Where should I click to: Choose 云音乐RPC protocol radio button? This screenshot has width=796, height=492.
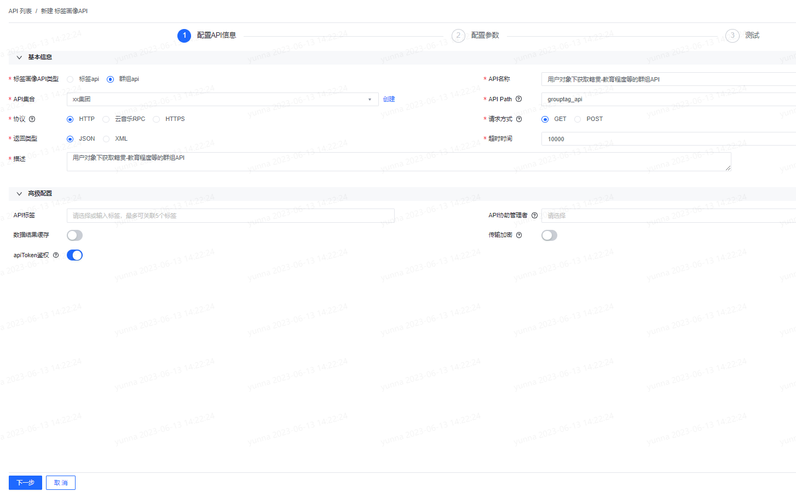106,119
